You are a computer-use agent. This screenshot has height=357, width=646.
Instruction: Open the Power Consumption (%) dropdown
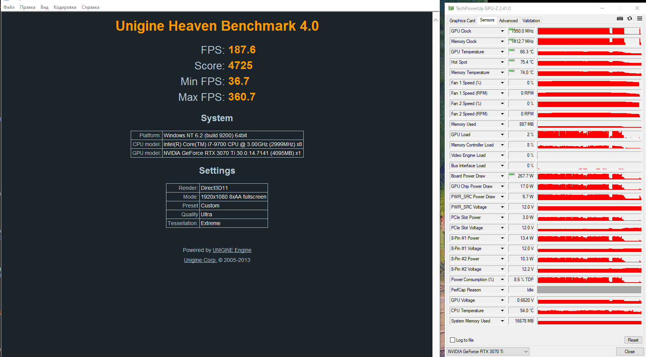[502, 280]
